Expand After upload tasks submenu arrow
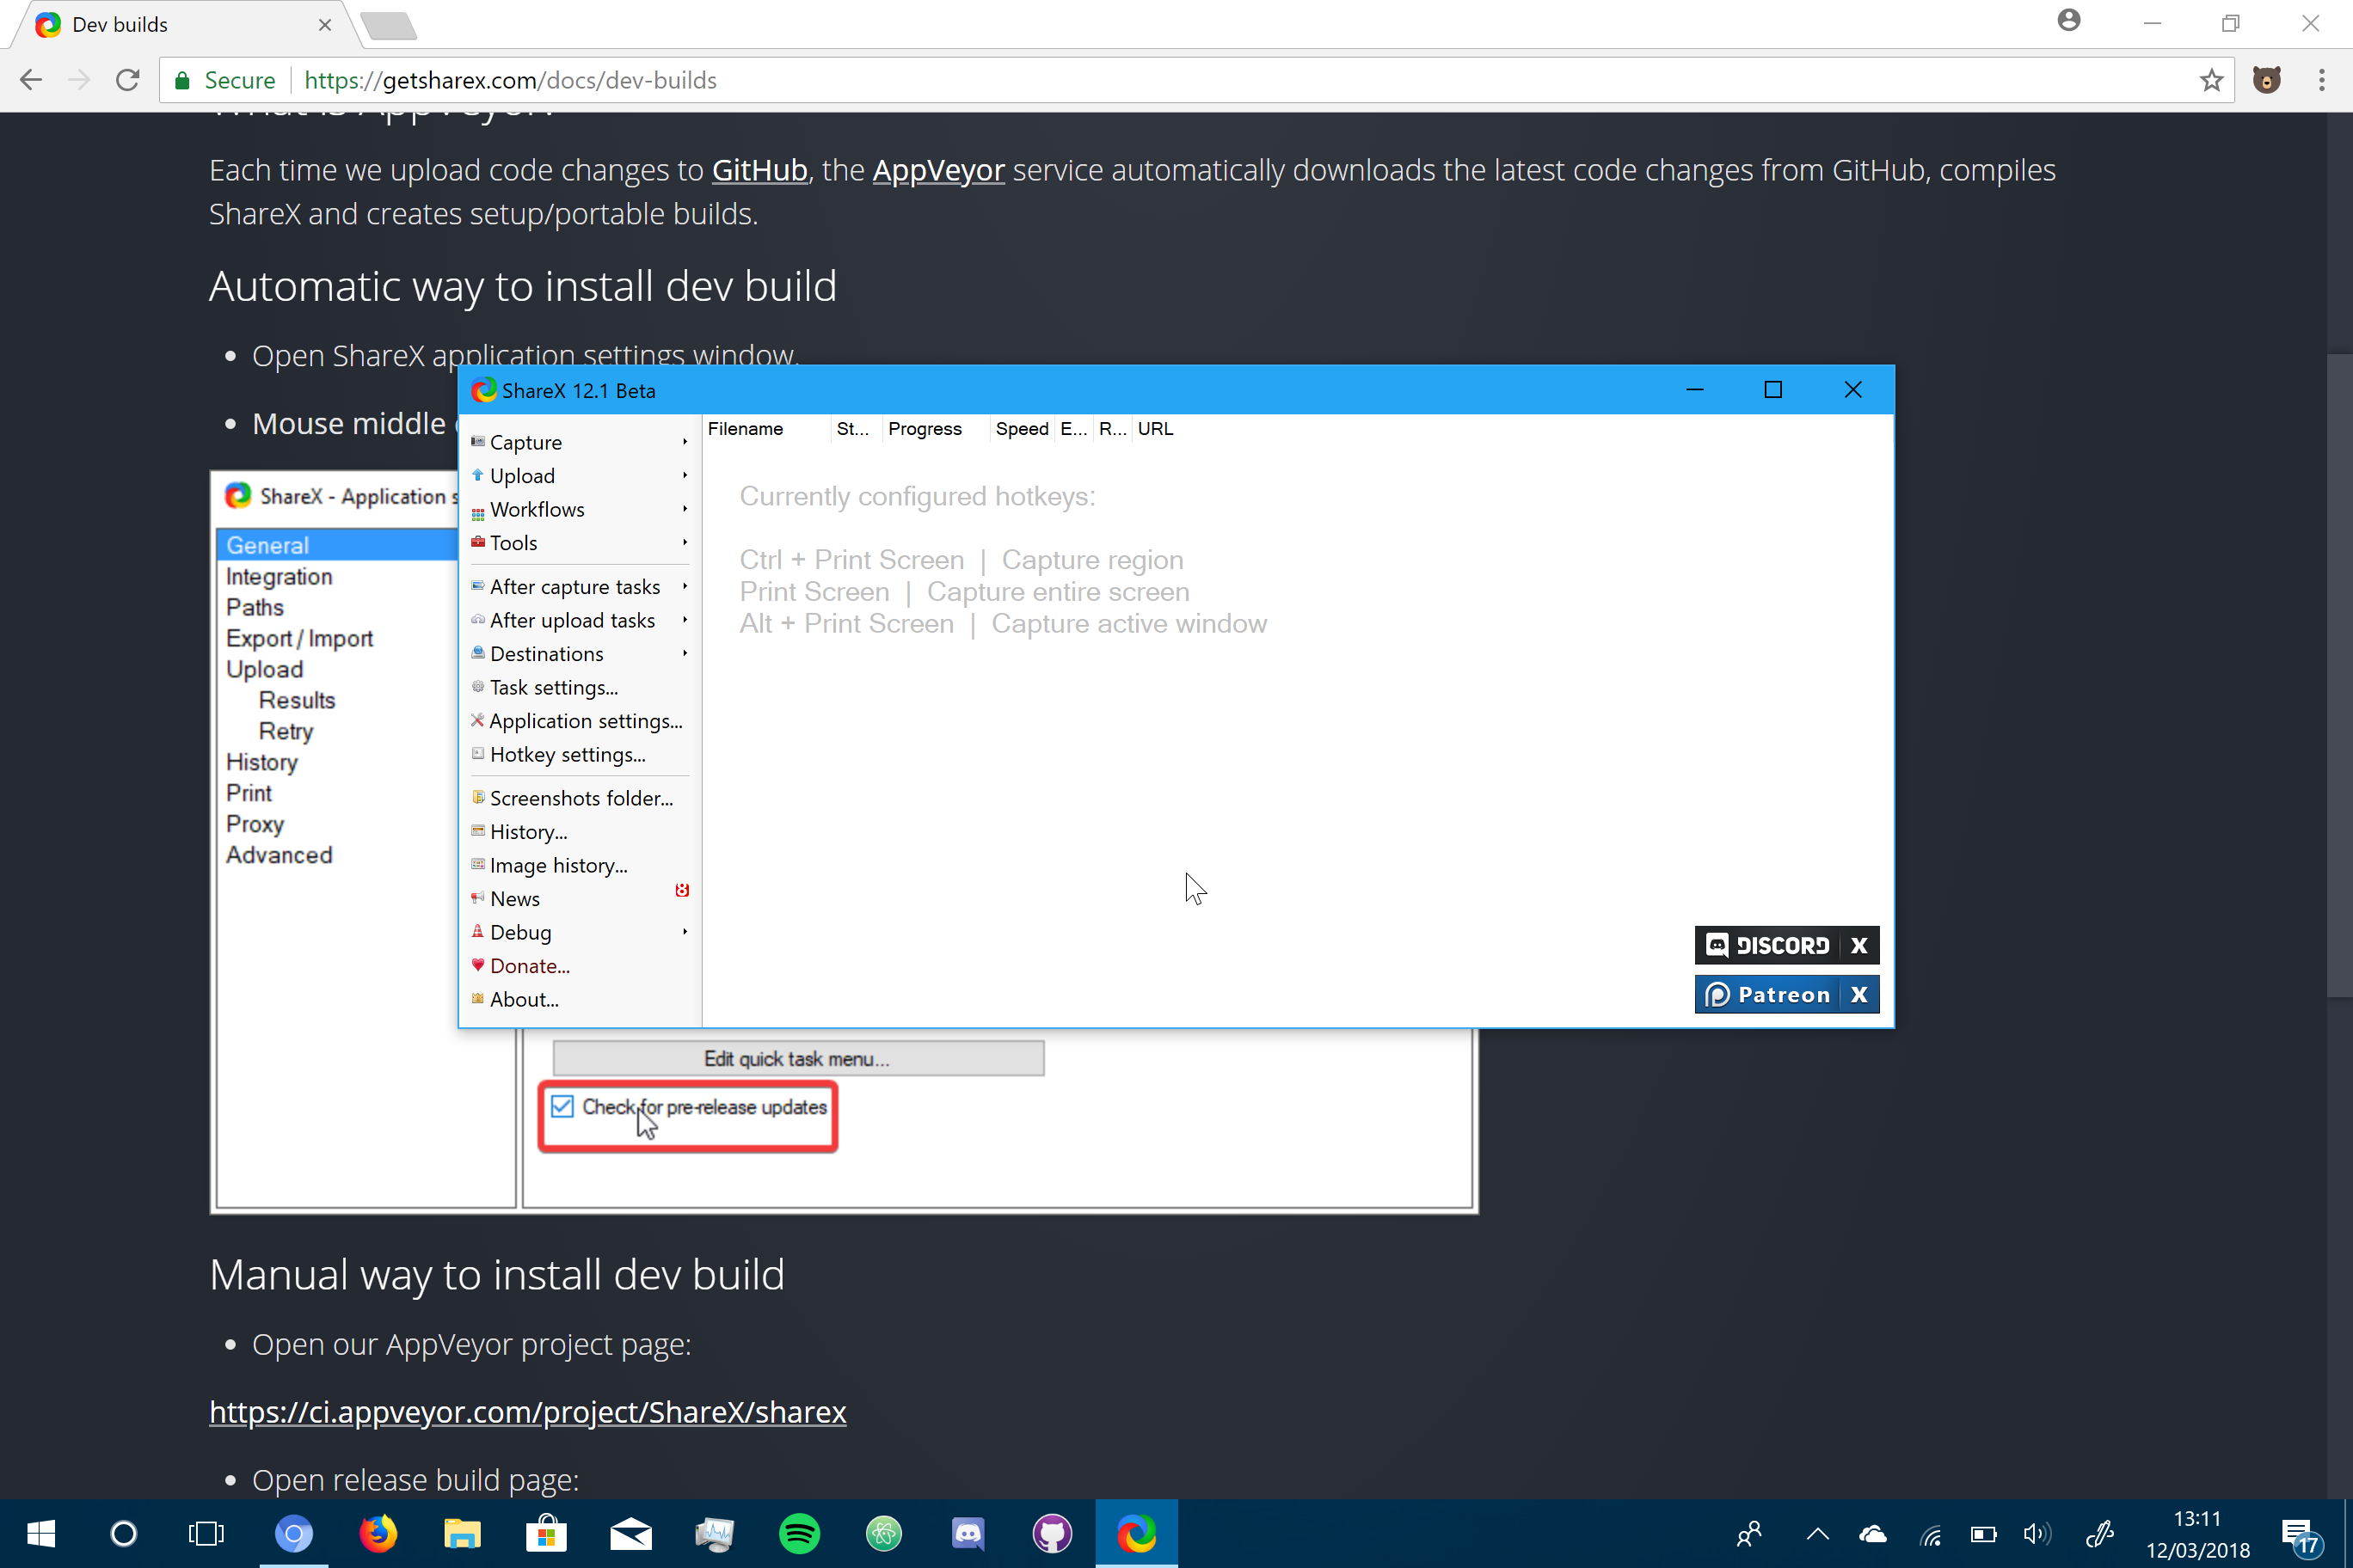This screenshot has width=2353, height=1568. point(685,620)
